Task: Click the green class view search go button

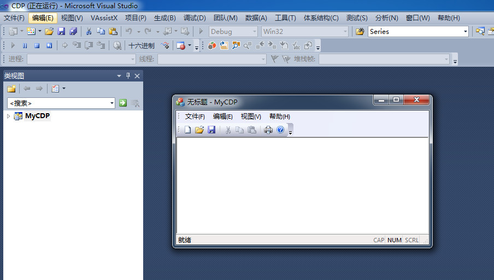Action: click(123, 103)
